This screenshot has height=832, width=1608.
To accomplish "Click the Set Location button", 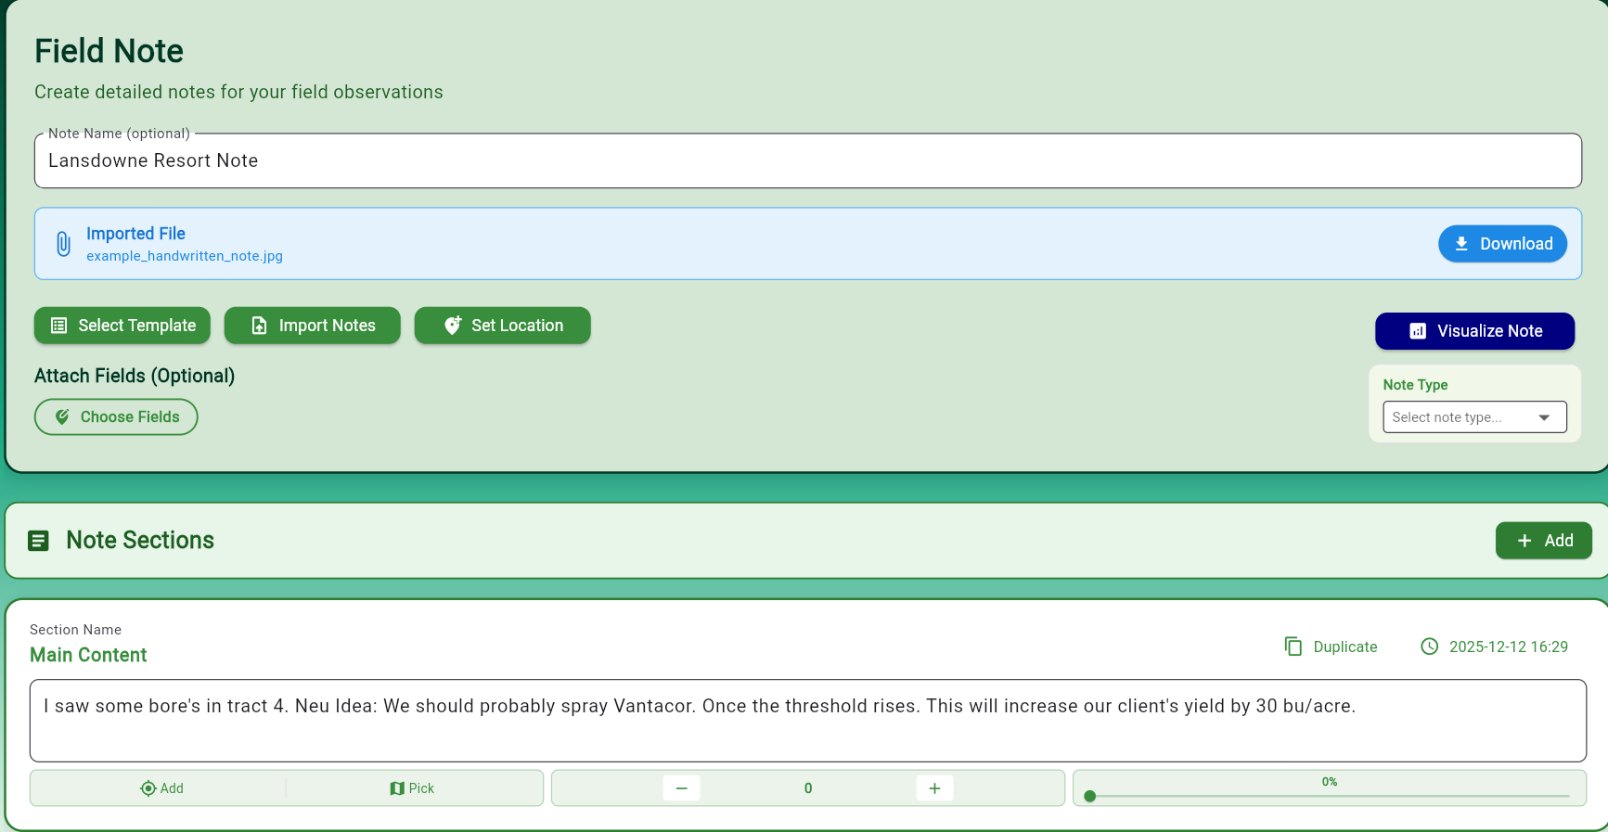I will [x=503, y=326].
